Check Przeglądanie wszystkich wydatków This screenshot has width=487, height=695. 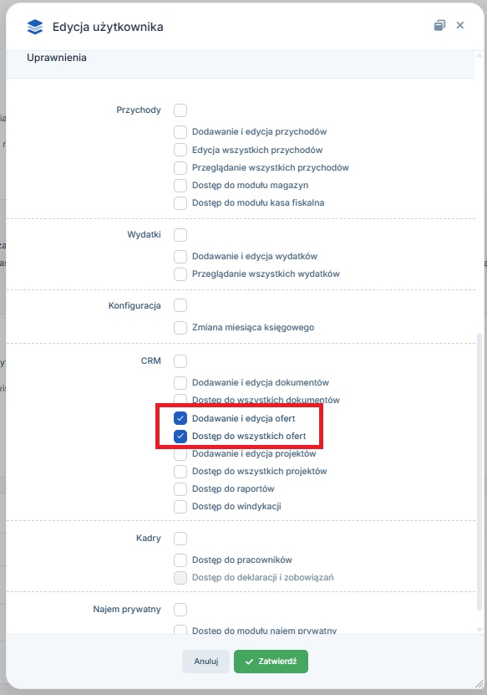pos(180,274)
